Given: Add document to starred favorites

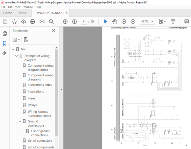Looking at the screenshot, I should [x=14, y=22].
